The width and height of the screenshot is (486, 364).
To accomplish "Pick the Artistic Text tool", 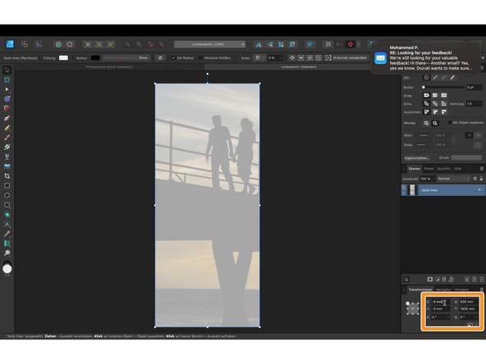I will click(7, 224).
